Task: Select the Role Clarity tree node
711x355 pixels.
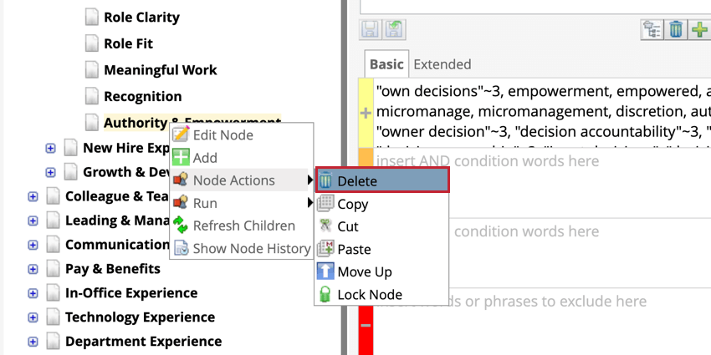Action: pyautogui.click(x=141, y=17)
